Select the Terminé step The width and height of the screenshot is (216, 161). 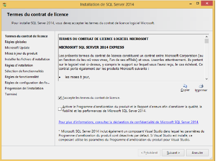tap(11, 94)
